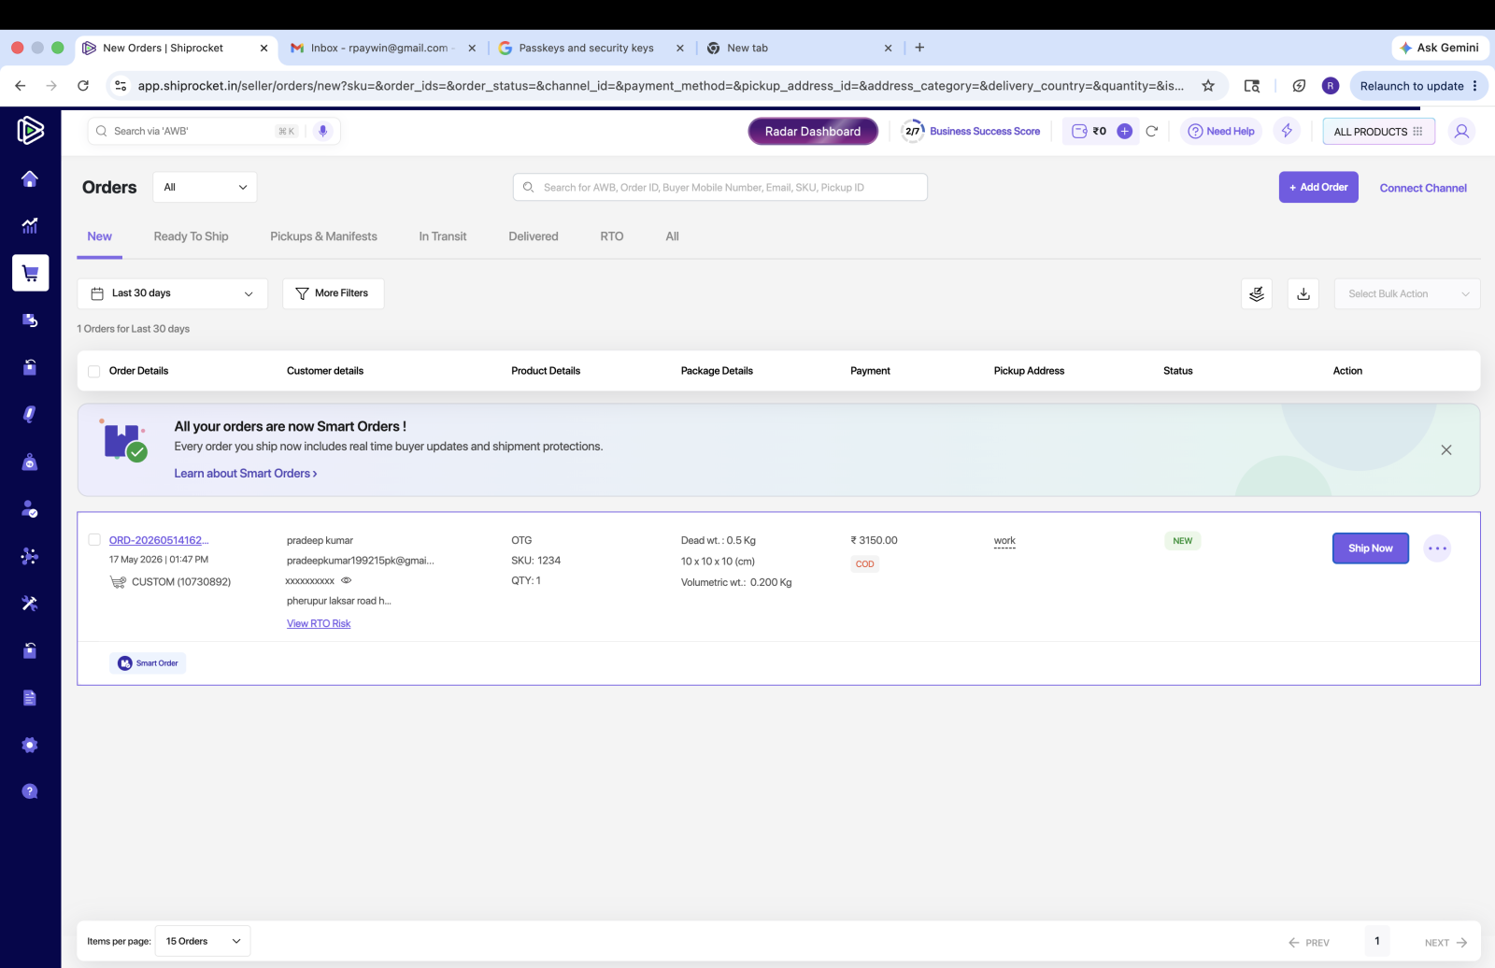Click the Smart Order badge

pyautogui.click(x=148, y=663)
